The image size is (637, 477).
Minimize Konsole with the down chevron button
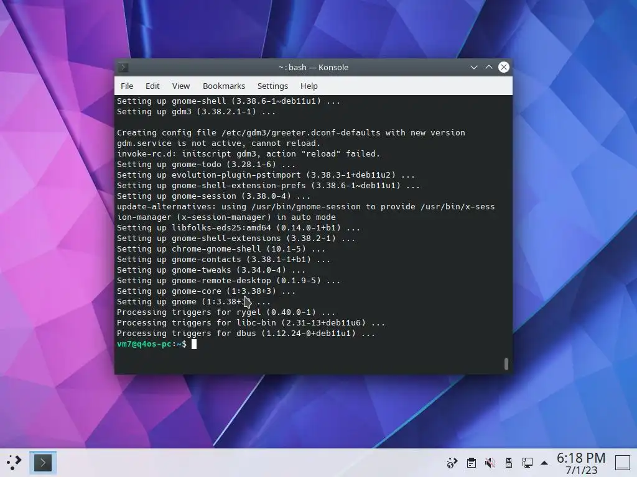473,67
